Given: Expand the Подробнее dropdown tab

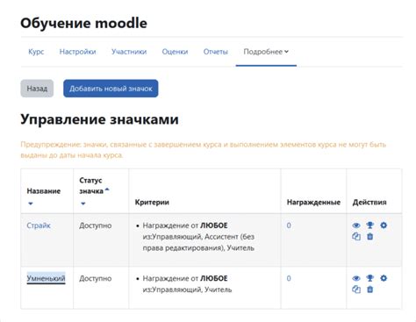Looking at the screenshot, I should [266, 52].
